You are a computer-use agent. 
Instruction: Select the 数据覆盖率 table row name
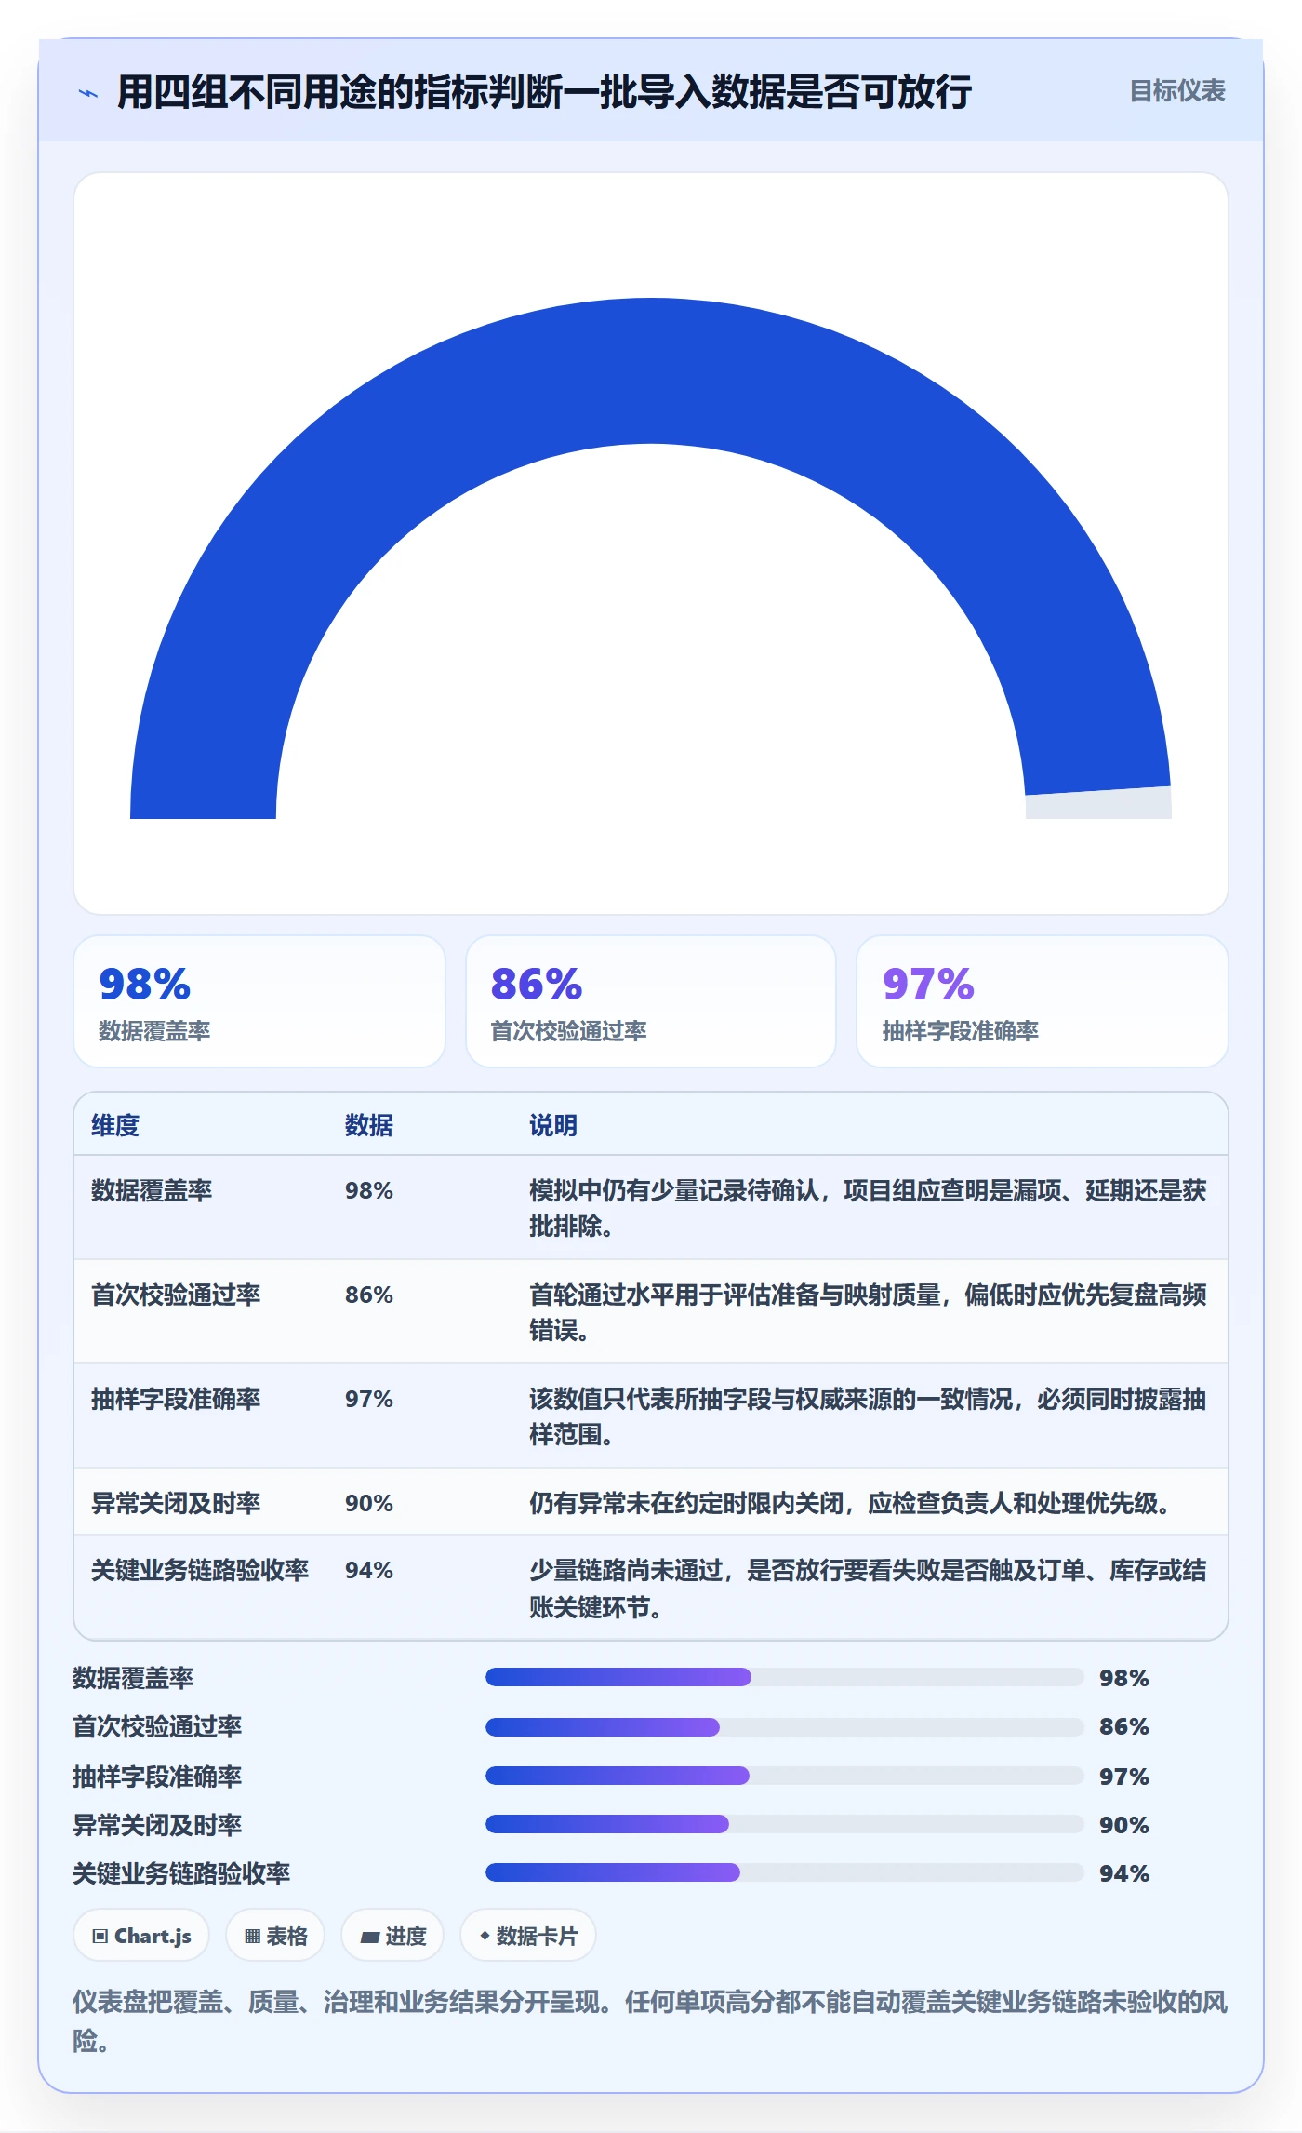click(x=152, y=1190)
